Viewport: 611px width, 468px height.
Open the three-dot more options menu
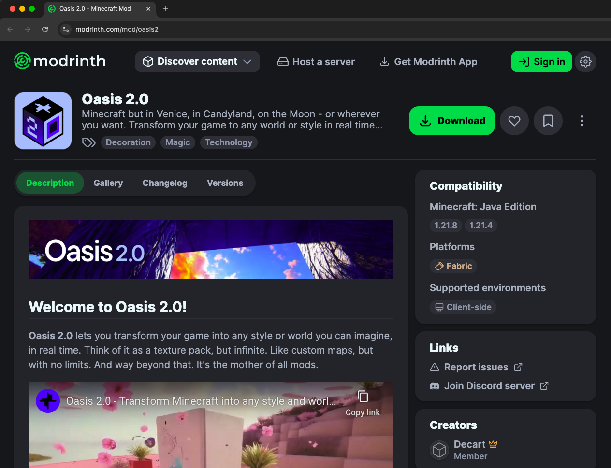pyautogui.click(x=582, y=121)
